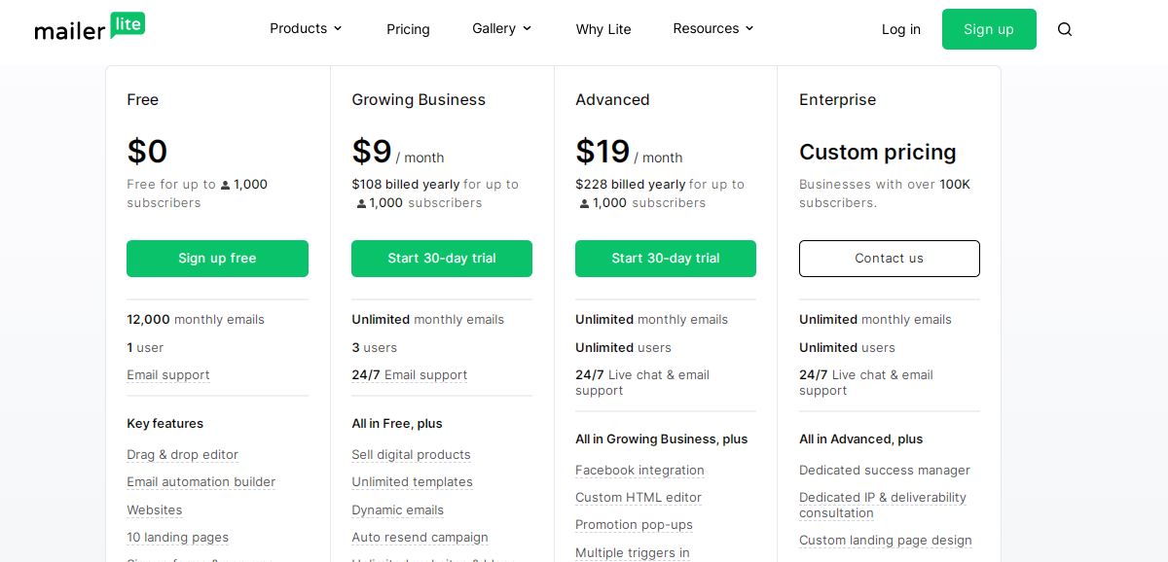Click the search magnifier icon in header
Screen dimensions: 1168x562
[1065, 29]
